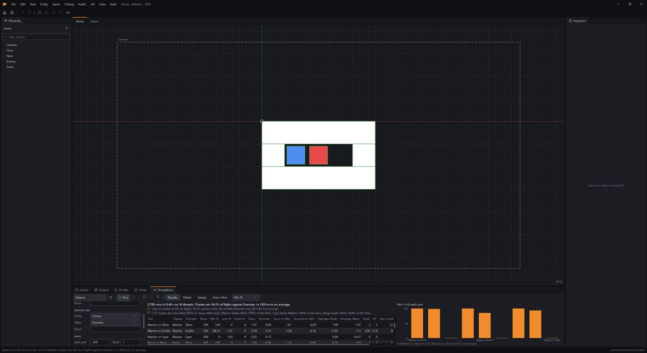Click the save icon in the toolbar
647x353 pixels.
point(12,13)
